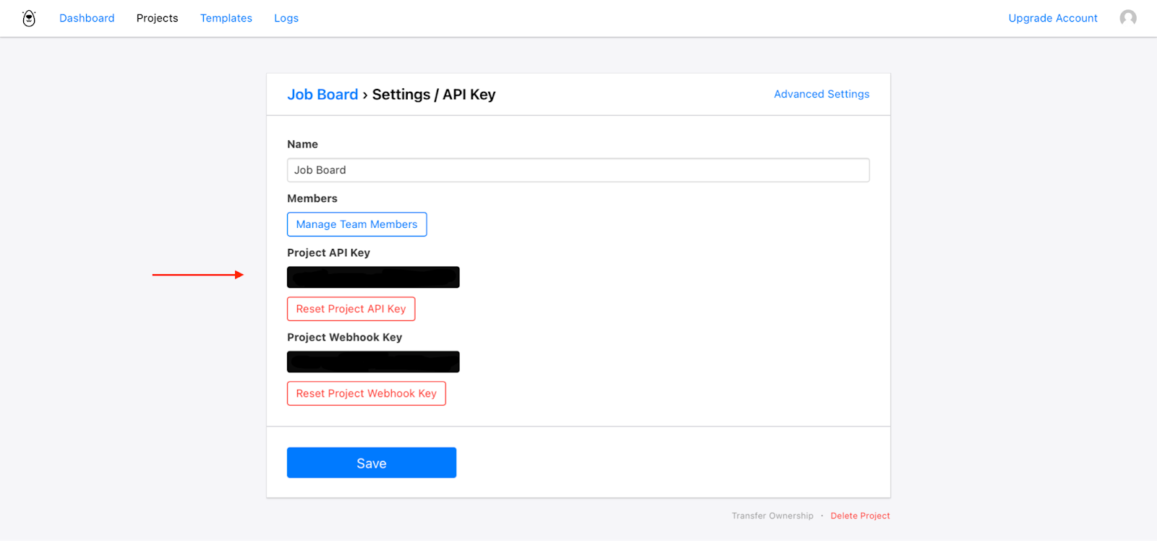Click the Upgrade Account link
This screenshot has height=541, width=1157.
point(1053,18)
